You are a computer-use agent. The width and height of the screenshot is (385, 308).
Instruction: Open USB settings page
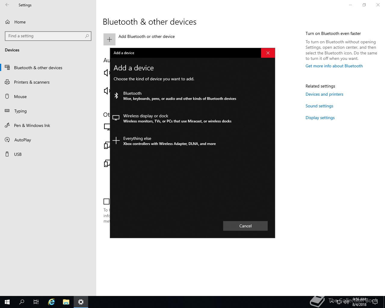coord(48,154)
